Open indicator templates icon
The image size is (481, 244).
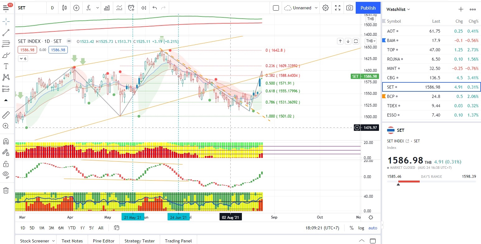119,8
